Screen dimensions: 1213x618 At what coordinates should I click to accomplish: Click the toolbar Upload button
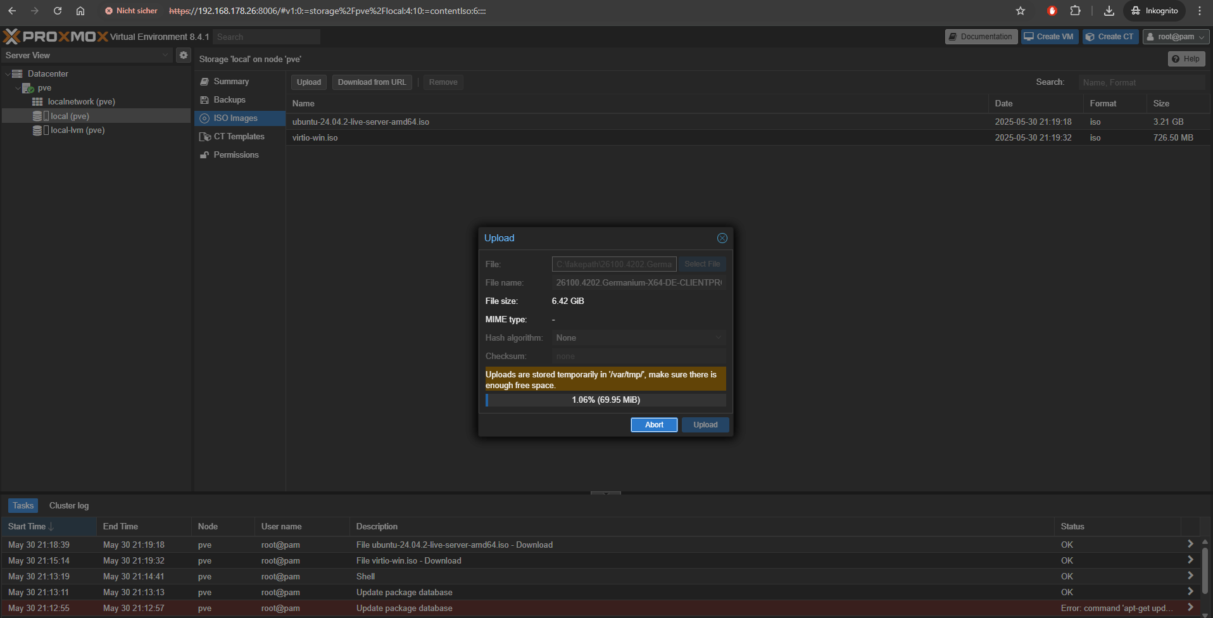click(309, 82)
